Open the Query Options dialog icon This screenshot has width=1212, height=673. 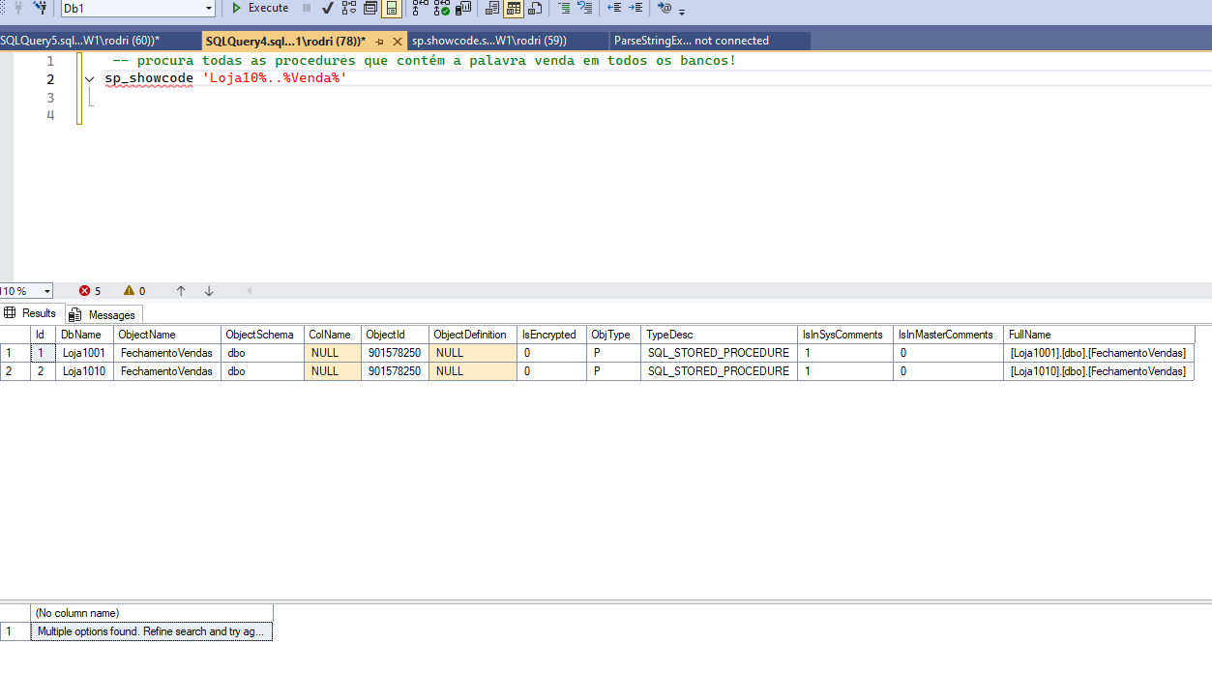[370, 8]
